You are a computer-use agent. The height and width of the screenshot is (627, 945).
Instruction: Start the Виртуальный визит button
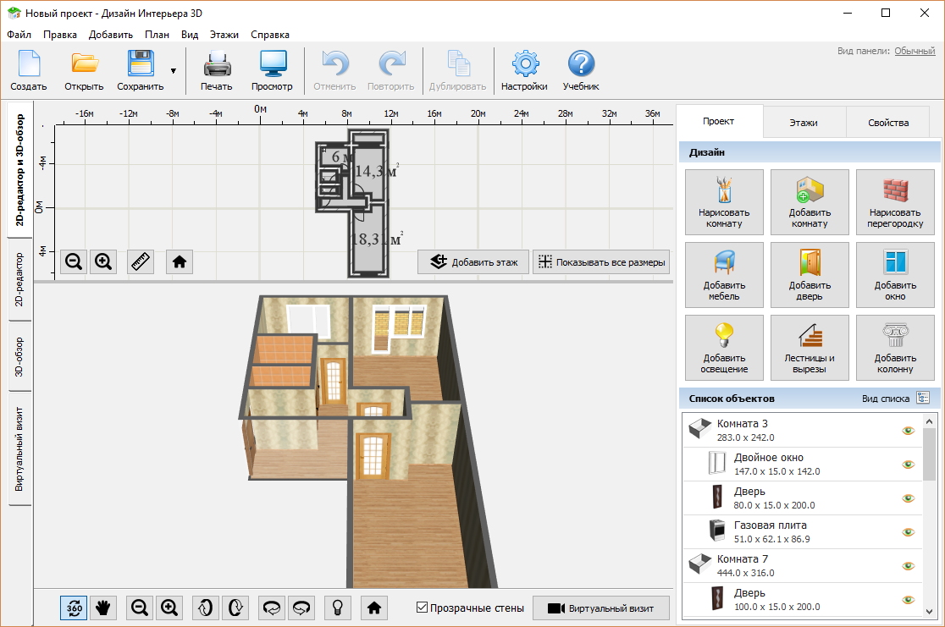[601, 608]
